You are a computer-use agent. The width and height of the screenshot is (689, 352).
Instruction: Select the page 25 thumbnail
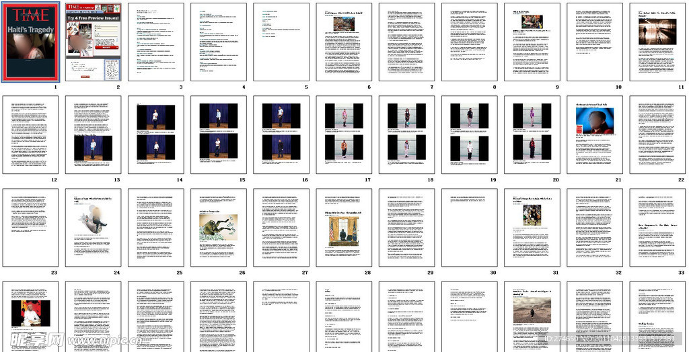(x=156, y=228)
